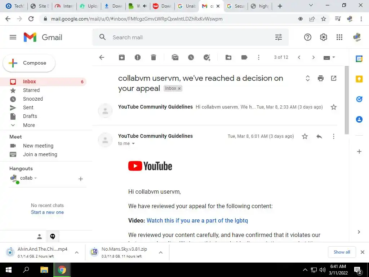Click back to inbox arrow
This screenshot has width=369, height=277.
[x=102, y=57]
